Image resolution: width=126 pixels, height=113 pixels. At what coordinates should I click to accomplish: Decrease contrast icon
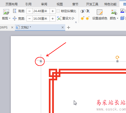tap(88, 11)
